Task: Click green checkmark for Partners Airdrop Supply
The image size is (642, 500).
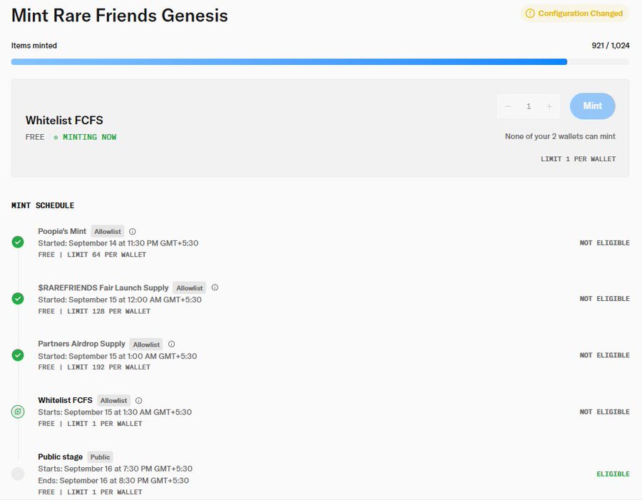Action: click(x=18, y=355)
